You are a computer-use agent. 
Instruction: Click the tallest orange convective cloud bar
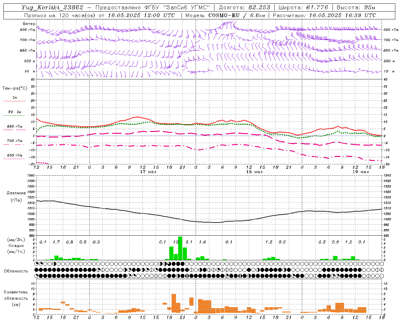(x=174, y=303)
